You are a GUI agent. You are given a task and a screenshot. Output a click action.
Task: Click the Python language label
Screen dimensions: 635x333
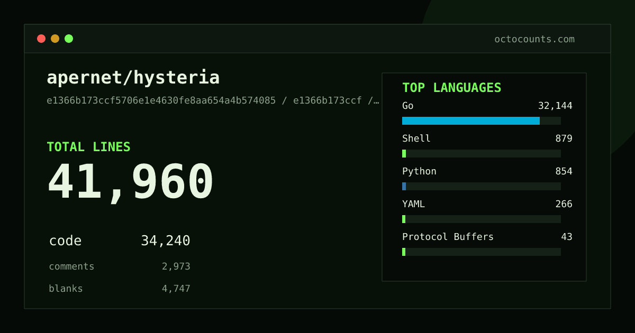pos(419,171)
